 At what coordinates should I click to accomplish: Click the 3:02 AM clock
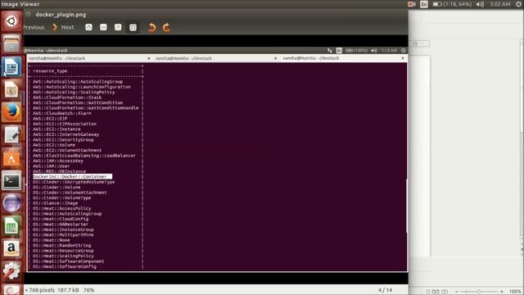tap(500, 4)
